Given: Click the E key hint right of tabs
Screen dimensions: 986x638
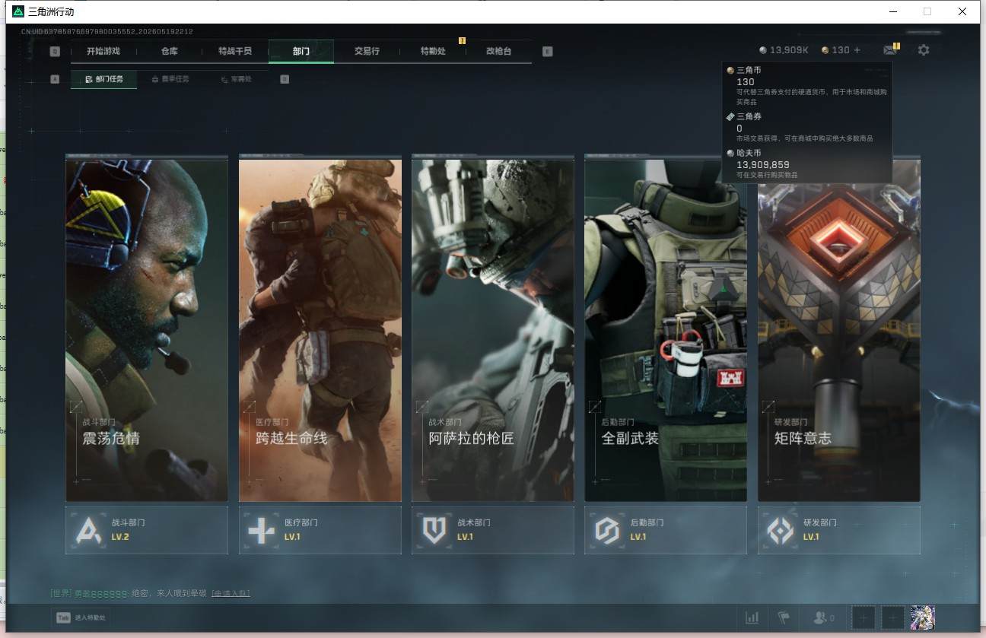Looking at the screenshot, I should click(548, 52).
